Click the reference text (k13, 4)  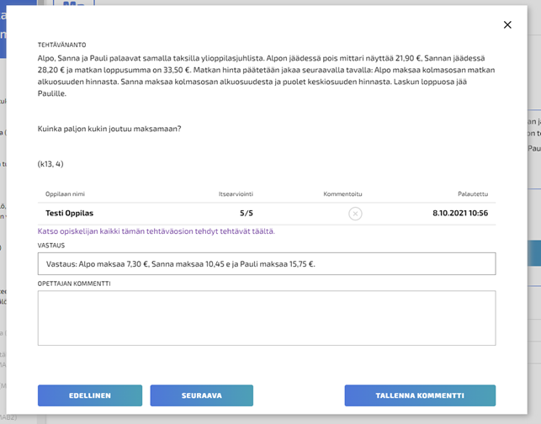(x=50, y=164)
